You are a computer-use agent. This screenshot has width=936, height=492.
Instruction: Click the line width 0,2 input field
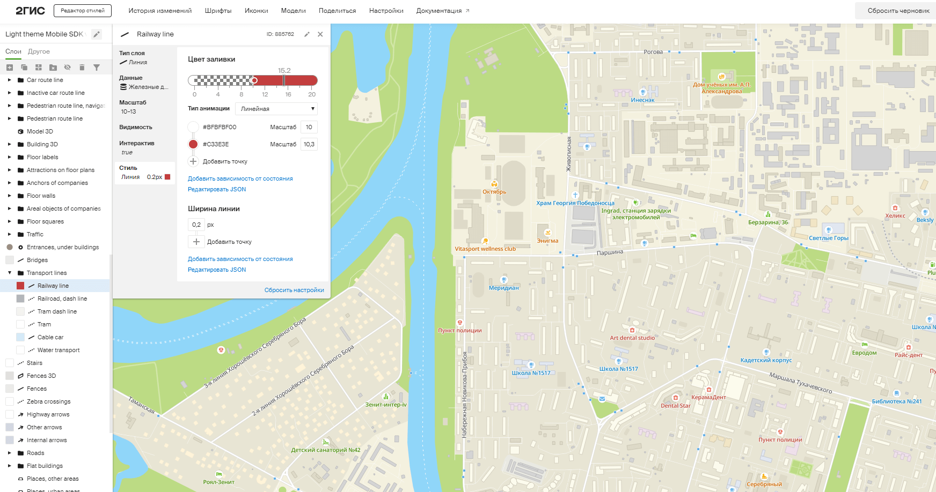[x=196, y=225]
